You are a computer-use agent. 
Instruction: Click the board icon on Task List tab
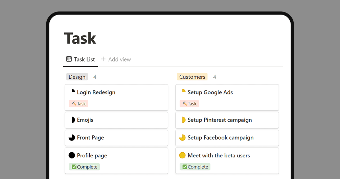(69, 59)
